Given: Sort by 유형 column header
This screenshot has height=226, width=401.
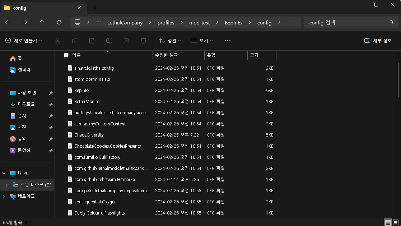Looking at the screenshot, I should point(211,55).
